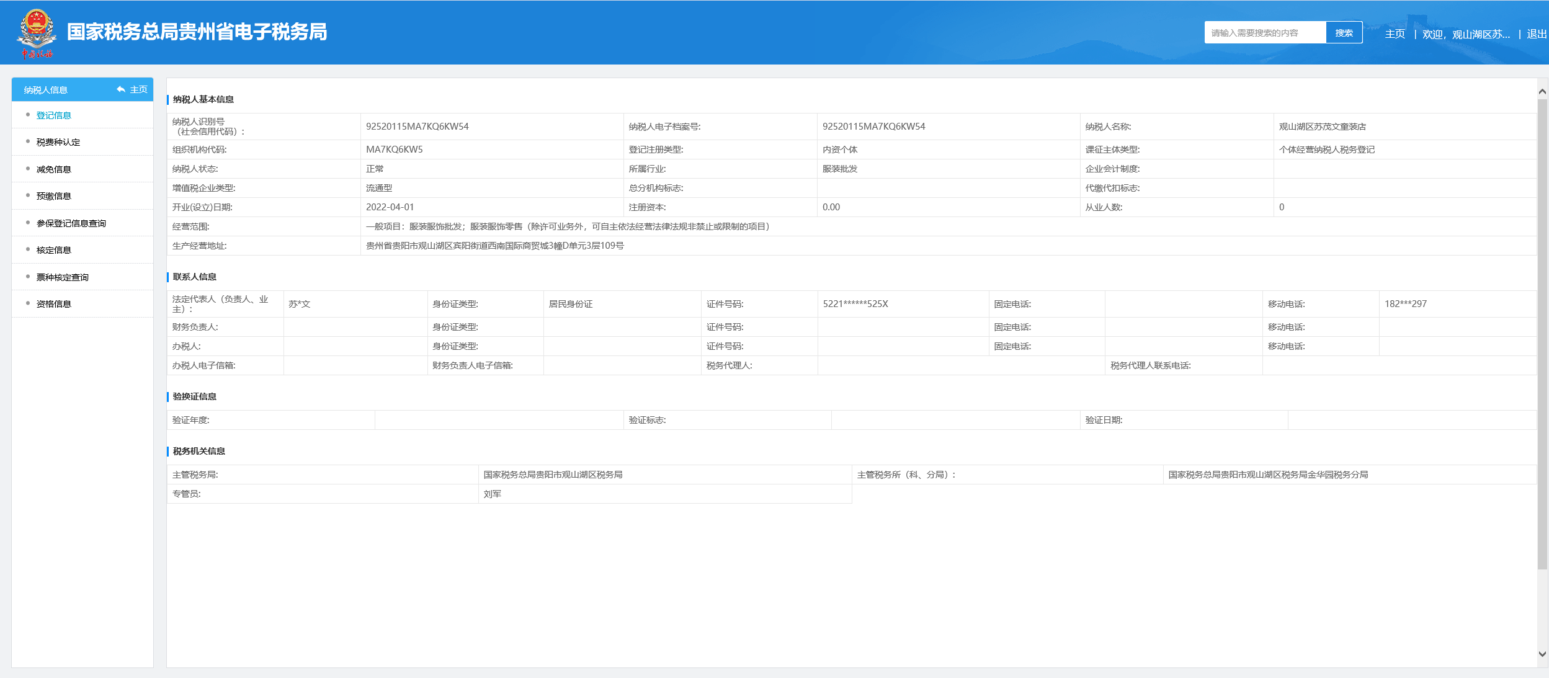Click the scroll down arrow
Image resolution: width=1549 pixels, height=678 pixels.
pos(1542,654)
